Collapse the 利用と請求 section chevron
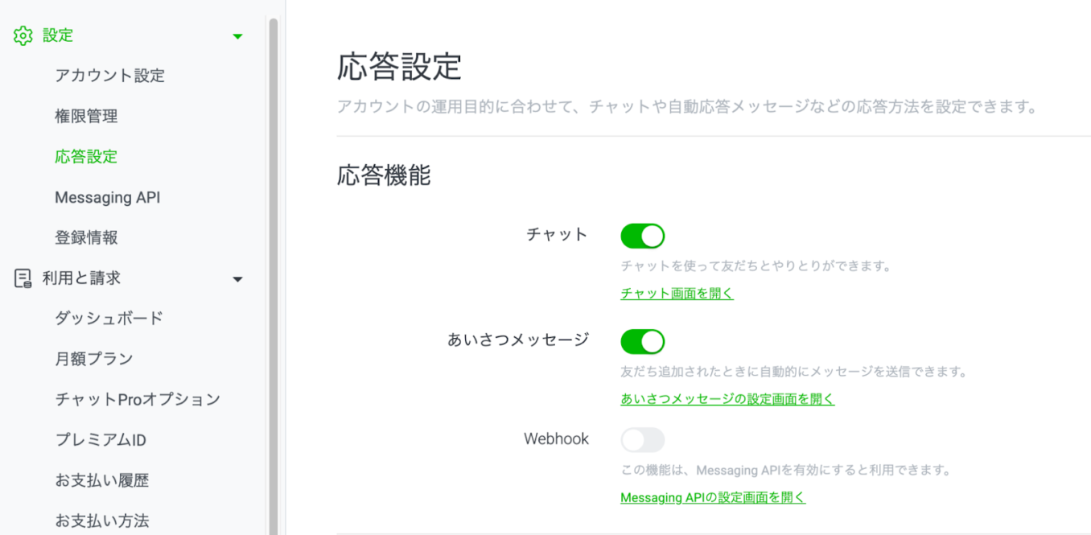This screenshot has width=1091, height=535. click(x=237, y=278)
